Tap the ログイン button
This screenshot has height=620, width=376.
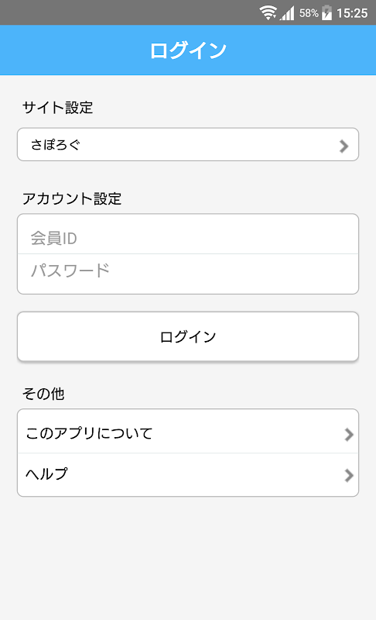point(188,336)
